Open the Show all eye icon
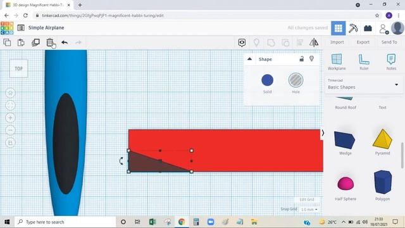Image resolution: width=405 pixels, height=228 pixels. (x=242, y=42)
